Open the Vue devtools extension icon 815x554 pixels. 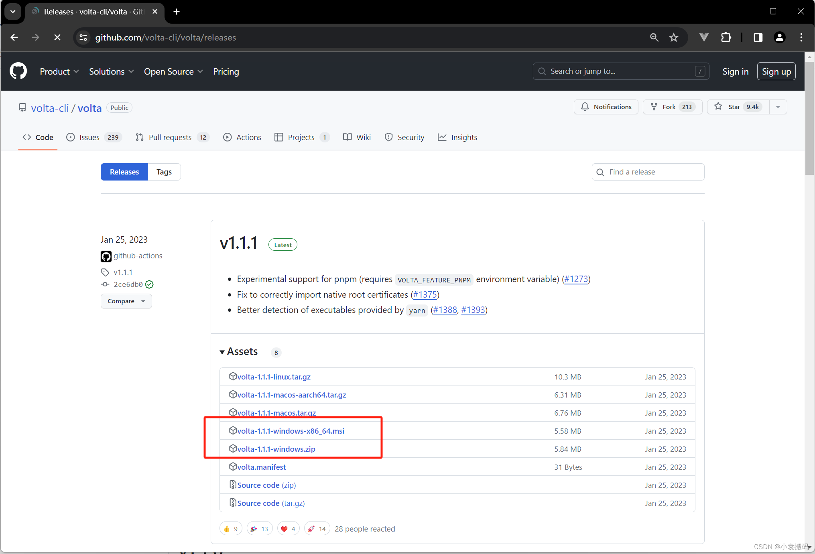(703, 37)
